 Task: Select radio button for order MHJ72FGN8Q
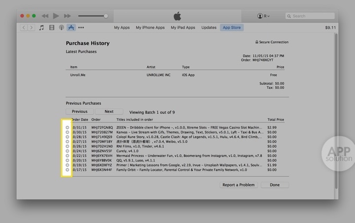pos(67,127)
